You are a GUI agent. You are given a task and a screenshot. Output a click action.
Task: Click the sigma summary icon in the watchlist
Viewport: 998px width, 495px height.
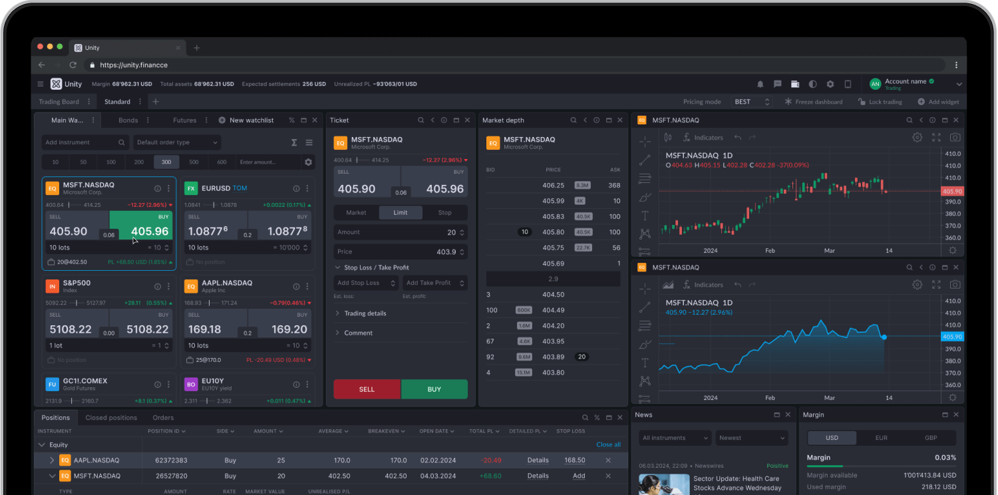294,142
